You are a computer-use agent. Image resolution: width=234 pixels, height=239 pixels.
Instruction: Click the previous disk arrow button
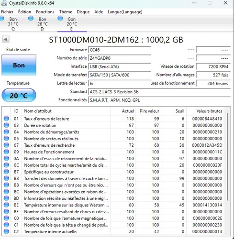pos(6,39)
